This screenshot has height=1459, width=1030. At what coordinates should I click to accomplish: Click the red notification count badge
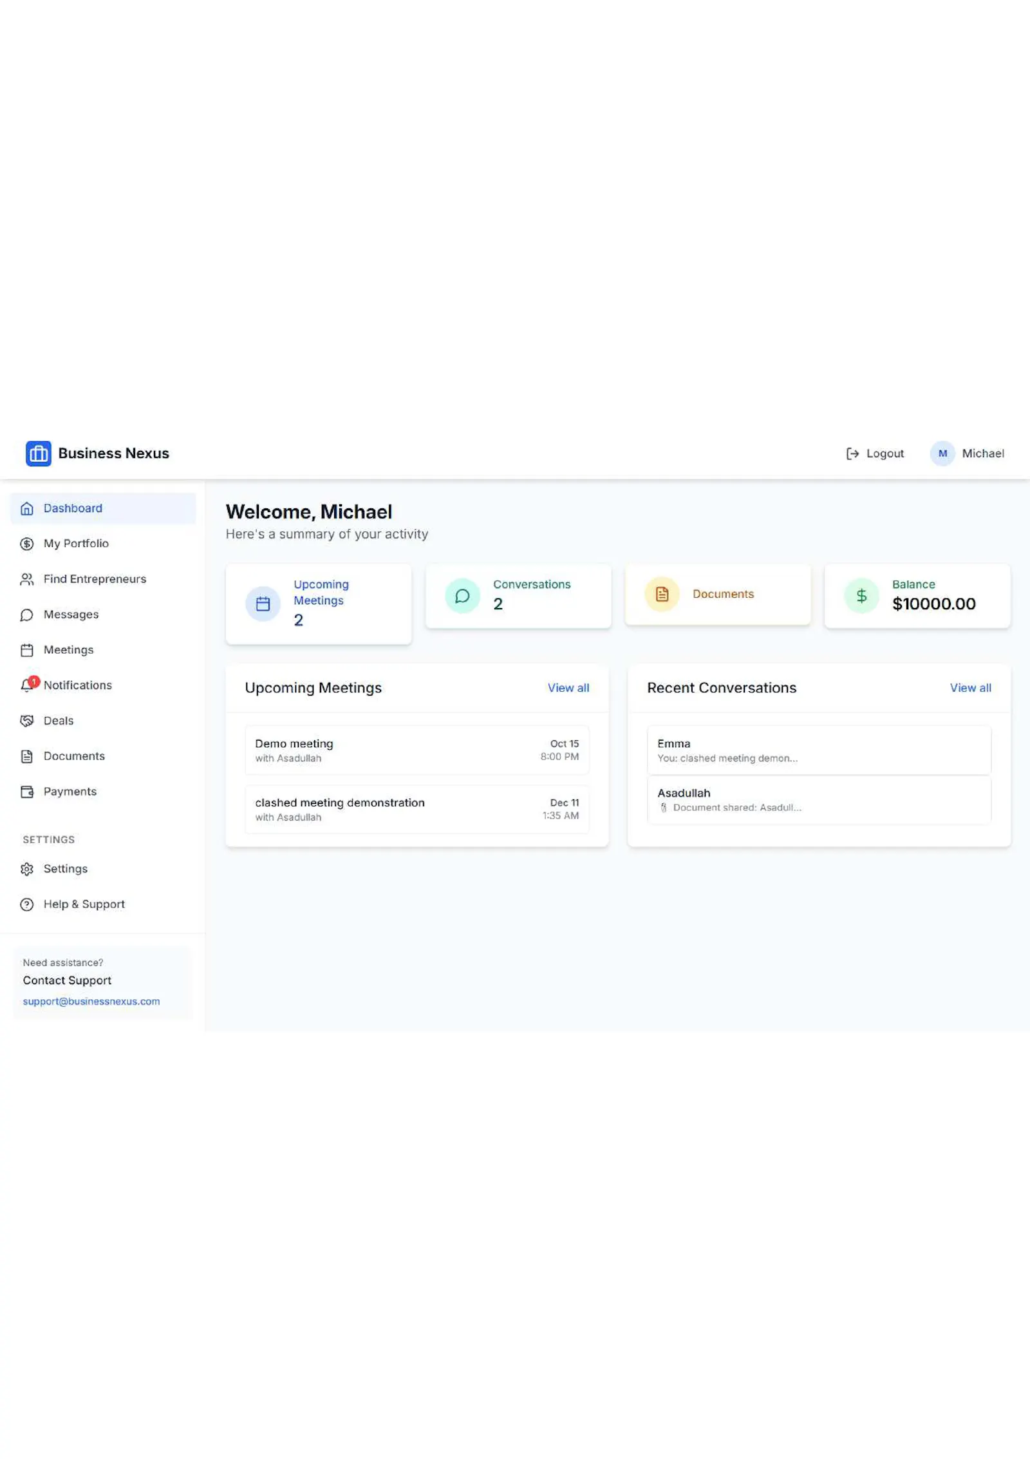[x=34, y=682]
